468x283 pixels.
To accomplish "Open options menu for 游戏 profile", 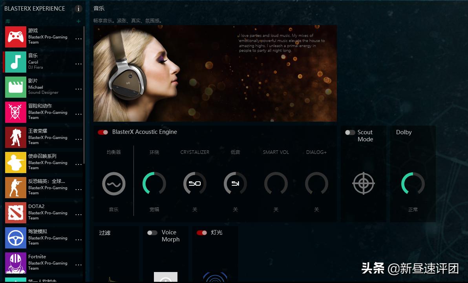I will 79,39.
